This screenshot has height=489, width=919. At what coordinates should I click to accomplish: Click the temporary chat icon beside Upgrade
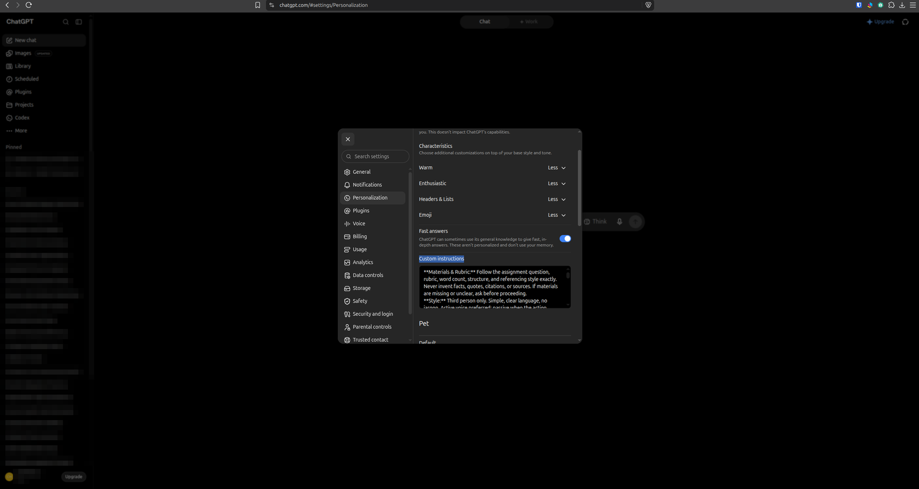(x=905, y=22)
